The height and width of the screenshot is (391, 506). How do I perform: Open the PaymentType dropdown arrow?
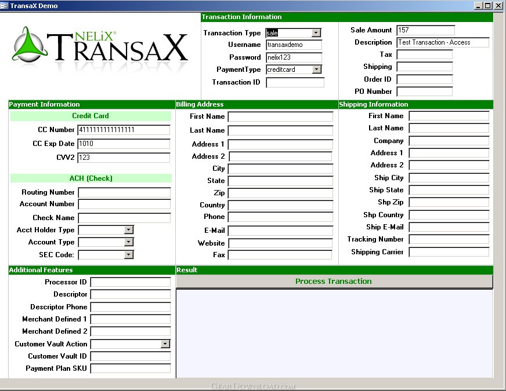pyautogui.click(x=317, y=70)
